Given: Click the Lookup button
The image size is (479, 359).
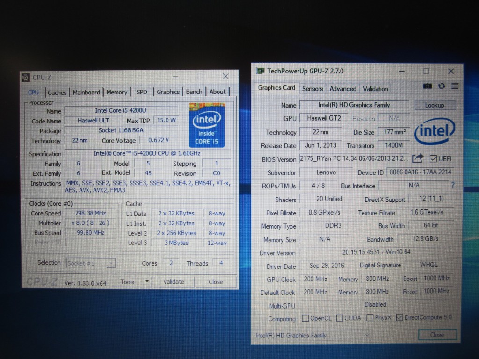Looking at the screenshot, I should pyautogui.click(x=435, y=105).
